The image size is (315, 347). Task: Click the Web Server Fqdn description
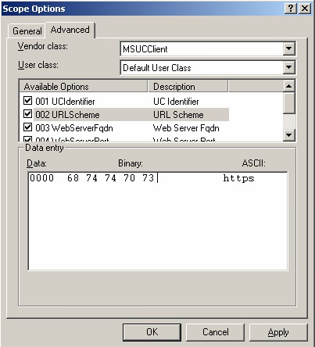tap(186, 128)
